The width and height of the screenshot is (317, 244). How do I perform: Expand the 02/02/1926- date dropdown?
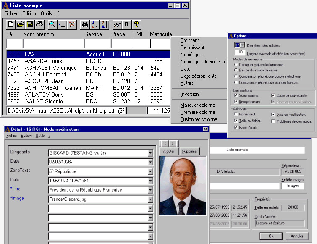click(x=150, y=162)
